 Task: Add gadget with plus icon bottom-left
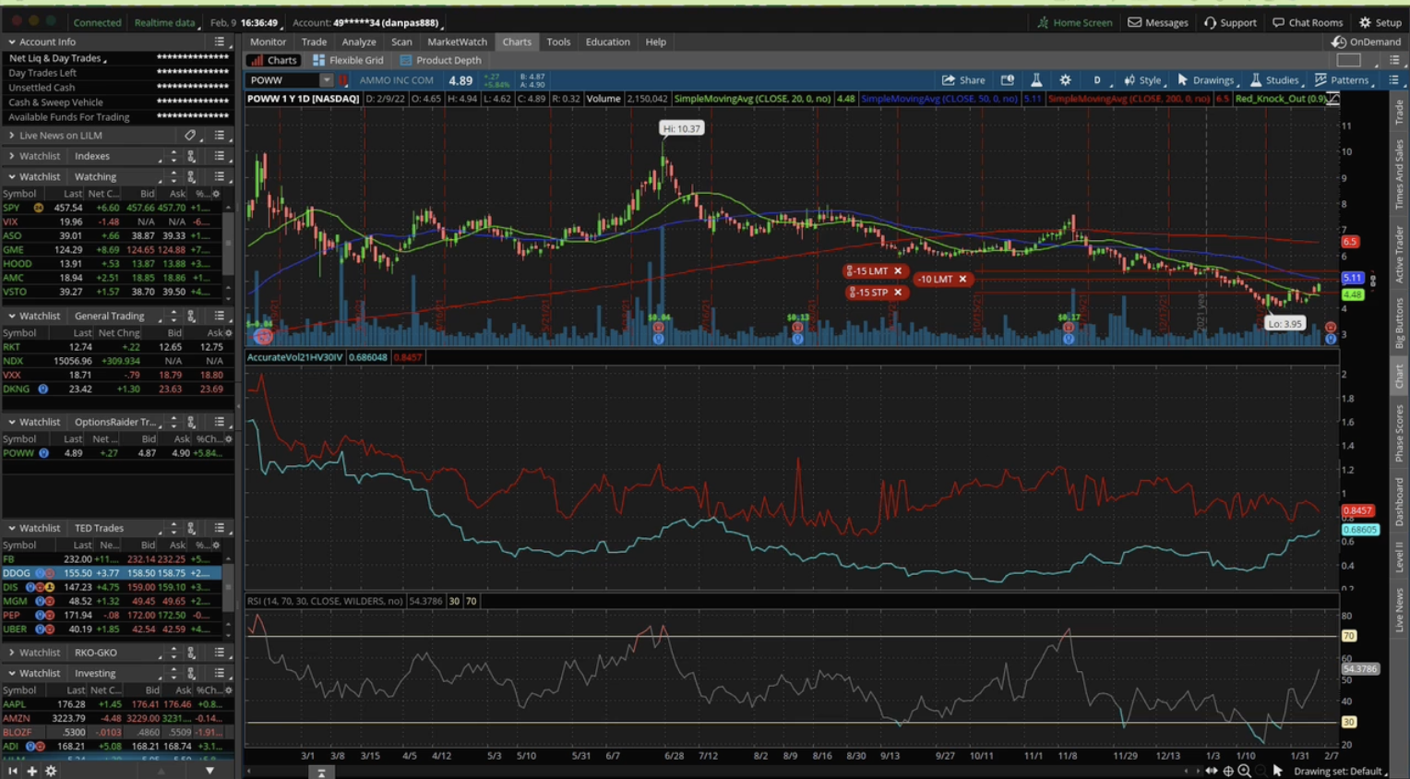[x=31, y=771]
